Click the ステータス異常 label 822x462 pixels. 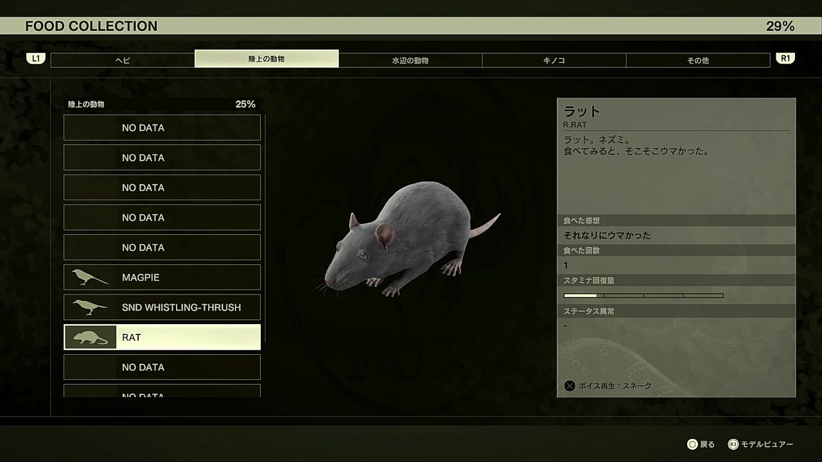589,311
